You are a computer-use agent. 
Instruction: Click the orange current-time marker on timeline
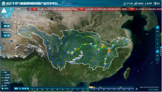coord(91,87)
